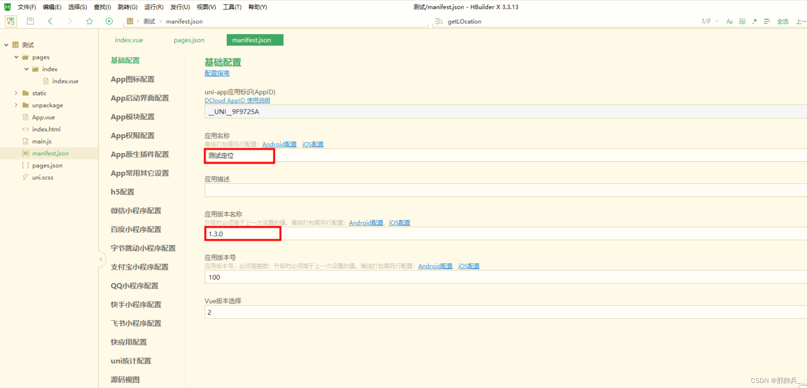Open the 选择(S) menu
Image resolution: width=807 pixels, height=388 pixels.
click(x=77, y=7)
